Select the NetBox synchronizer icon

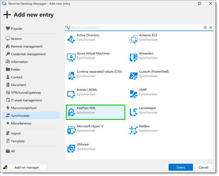coord(134,130)
